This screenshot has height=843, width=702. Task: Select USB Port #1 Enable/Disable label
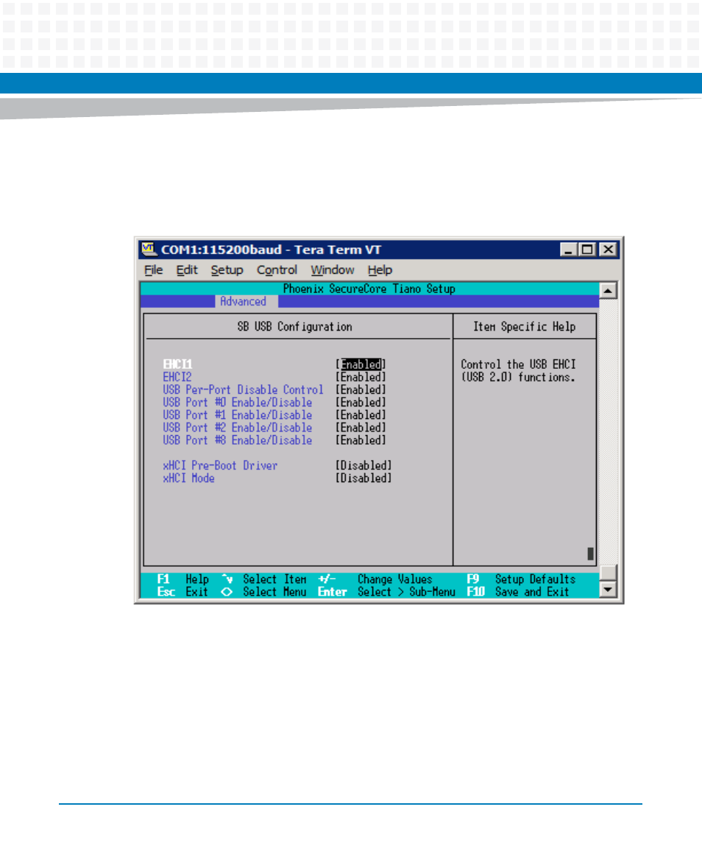pos(238,415)
